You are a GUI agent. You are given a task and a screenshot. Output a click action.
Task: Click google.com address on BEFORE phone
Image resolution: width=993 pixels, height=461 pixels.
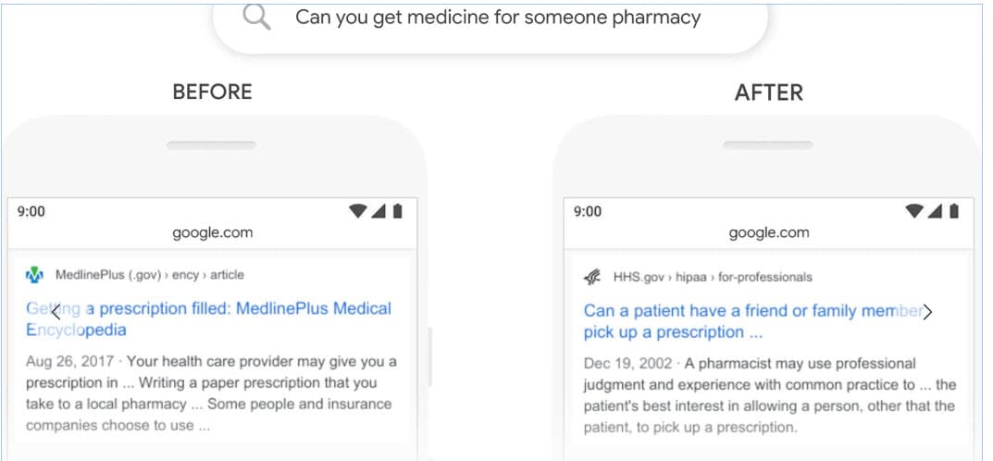pyautogui.click(x=212, y=233)
